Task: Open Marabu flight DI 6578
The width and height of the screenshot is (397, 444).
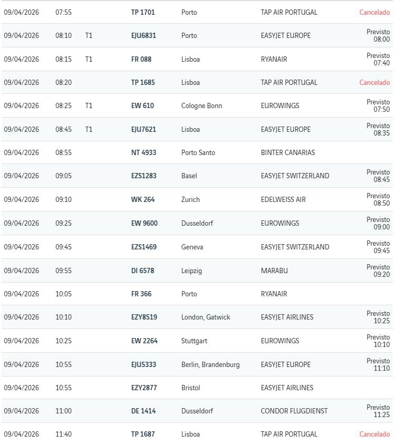Action: [x=143, y=271]
